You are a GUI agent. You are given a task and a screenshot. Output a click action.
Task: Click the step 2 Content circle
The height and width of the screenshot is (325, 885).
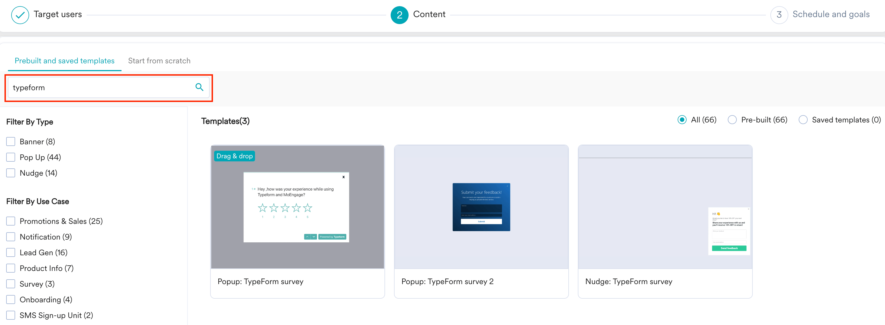tap(399, 15)
